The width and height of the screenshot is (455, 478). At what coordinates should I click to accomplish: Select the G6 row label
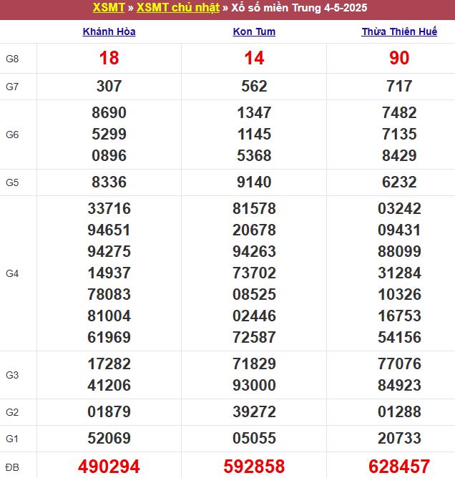tap(12, 135)
